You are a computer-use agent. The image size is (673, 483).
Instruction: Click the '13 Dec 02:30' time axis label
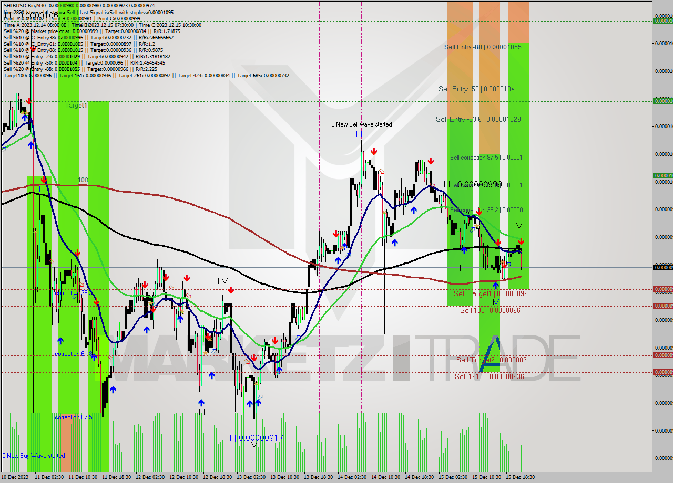click(251, 477)
